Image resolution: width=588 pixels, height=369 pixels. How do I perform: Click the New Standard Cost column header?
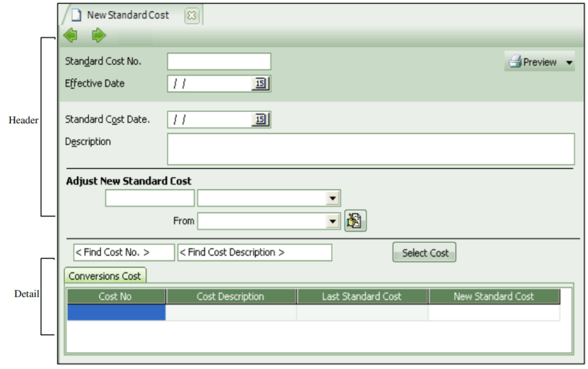(494, 296)
